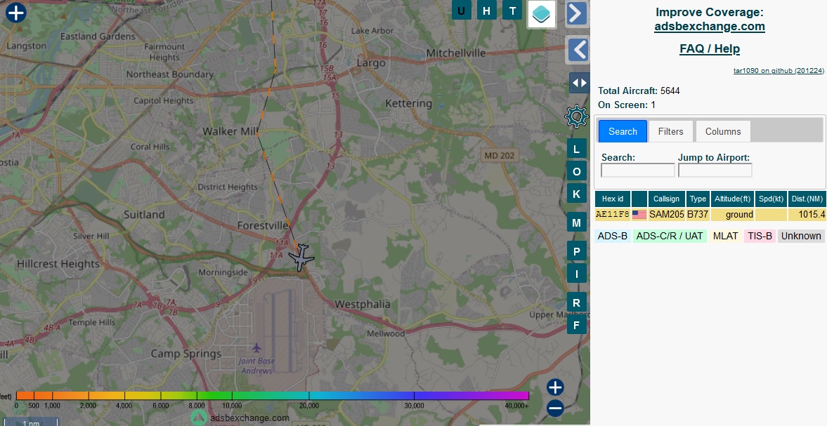Click the Joint Base Andrews airport marker
Viewport: 827px width, 426px height.
pos(256,348)
